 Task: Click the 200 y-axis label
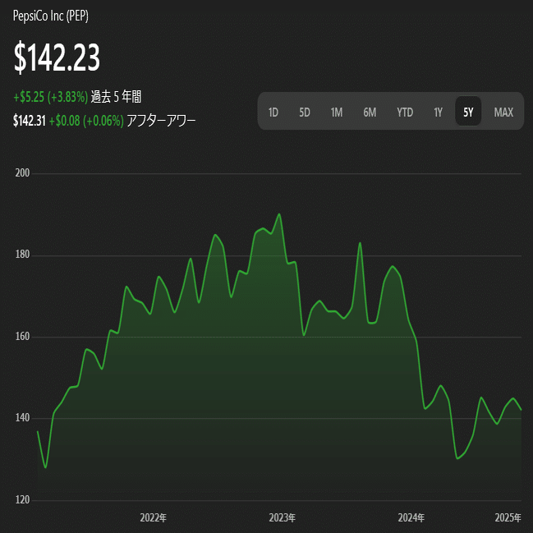[x=22, y=173]
